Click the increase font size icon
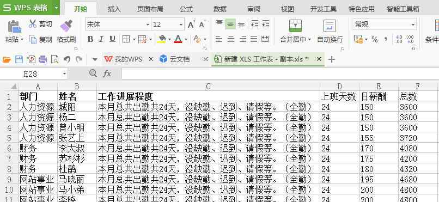Viewport: 439px width, 202px height. pos(192,25)
